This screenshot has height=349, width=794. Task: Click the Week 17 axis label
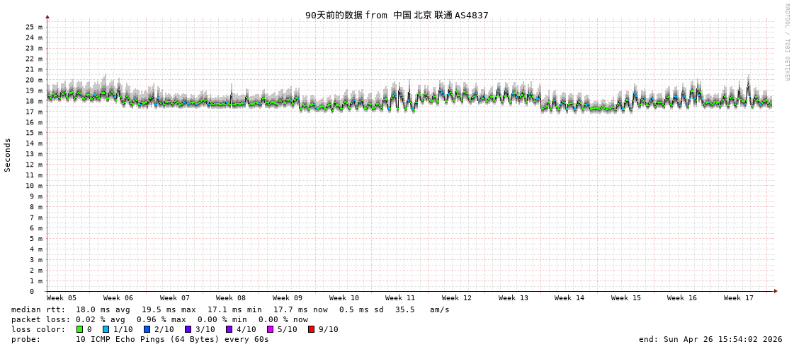[x=739, y=298]
